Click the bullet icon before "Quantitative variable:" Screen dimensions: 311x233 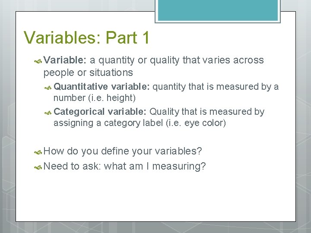click(49, 88)
